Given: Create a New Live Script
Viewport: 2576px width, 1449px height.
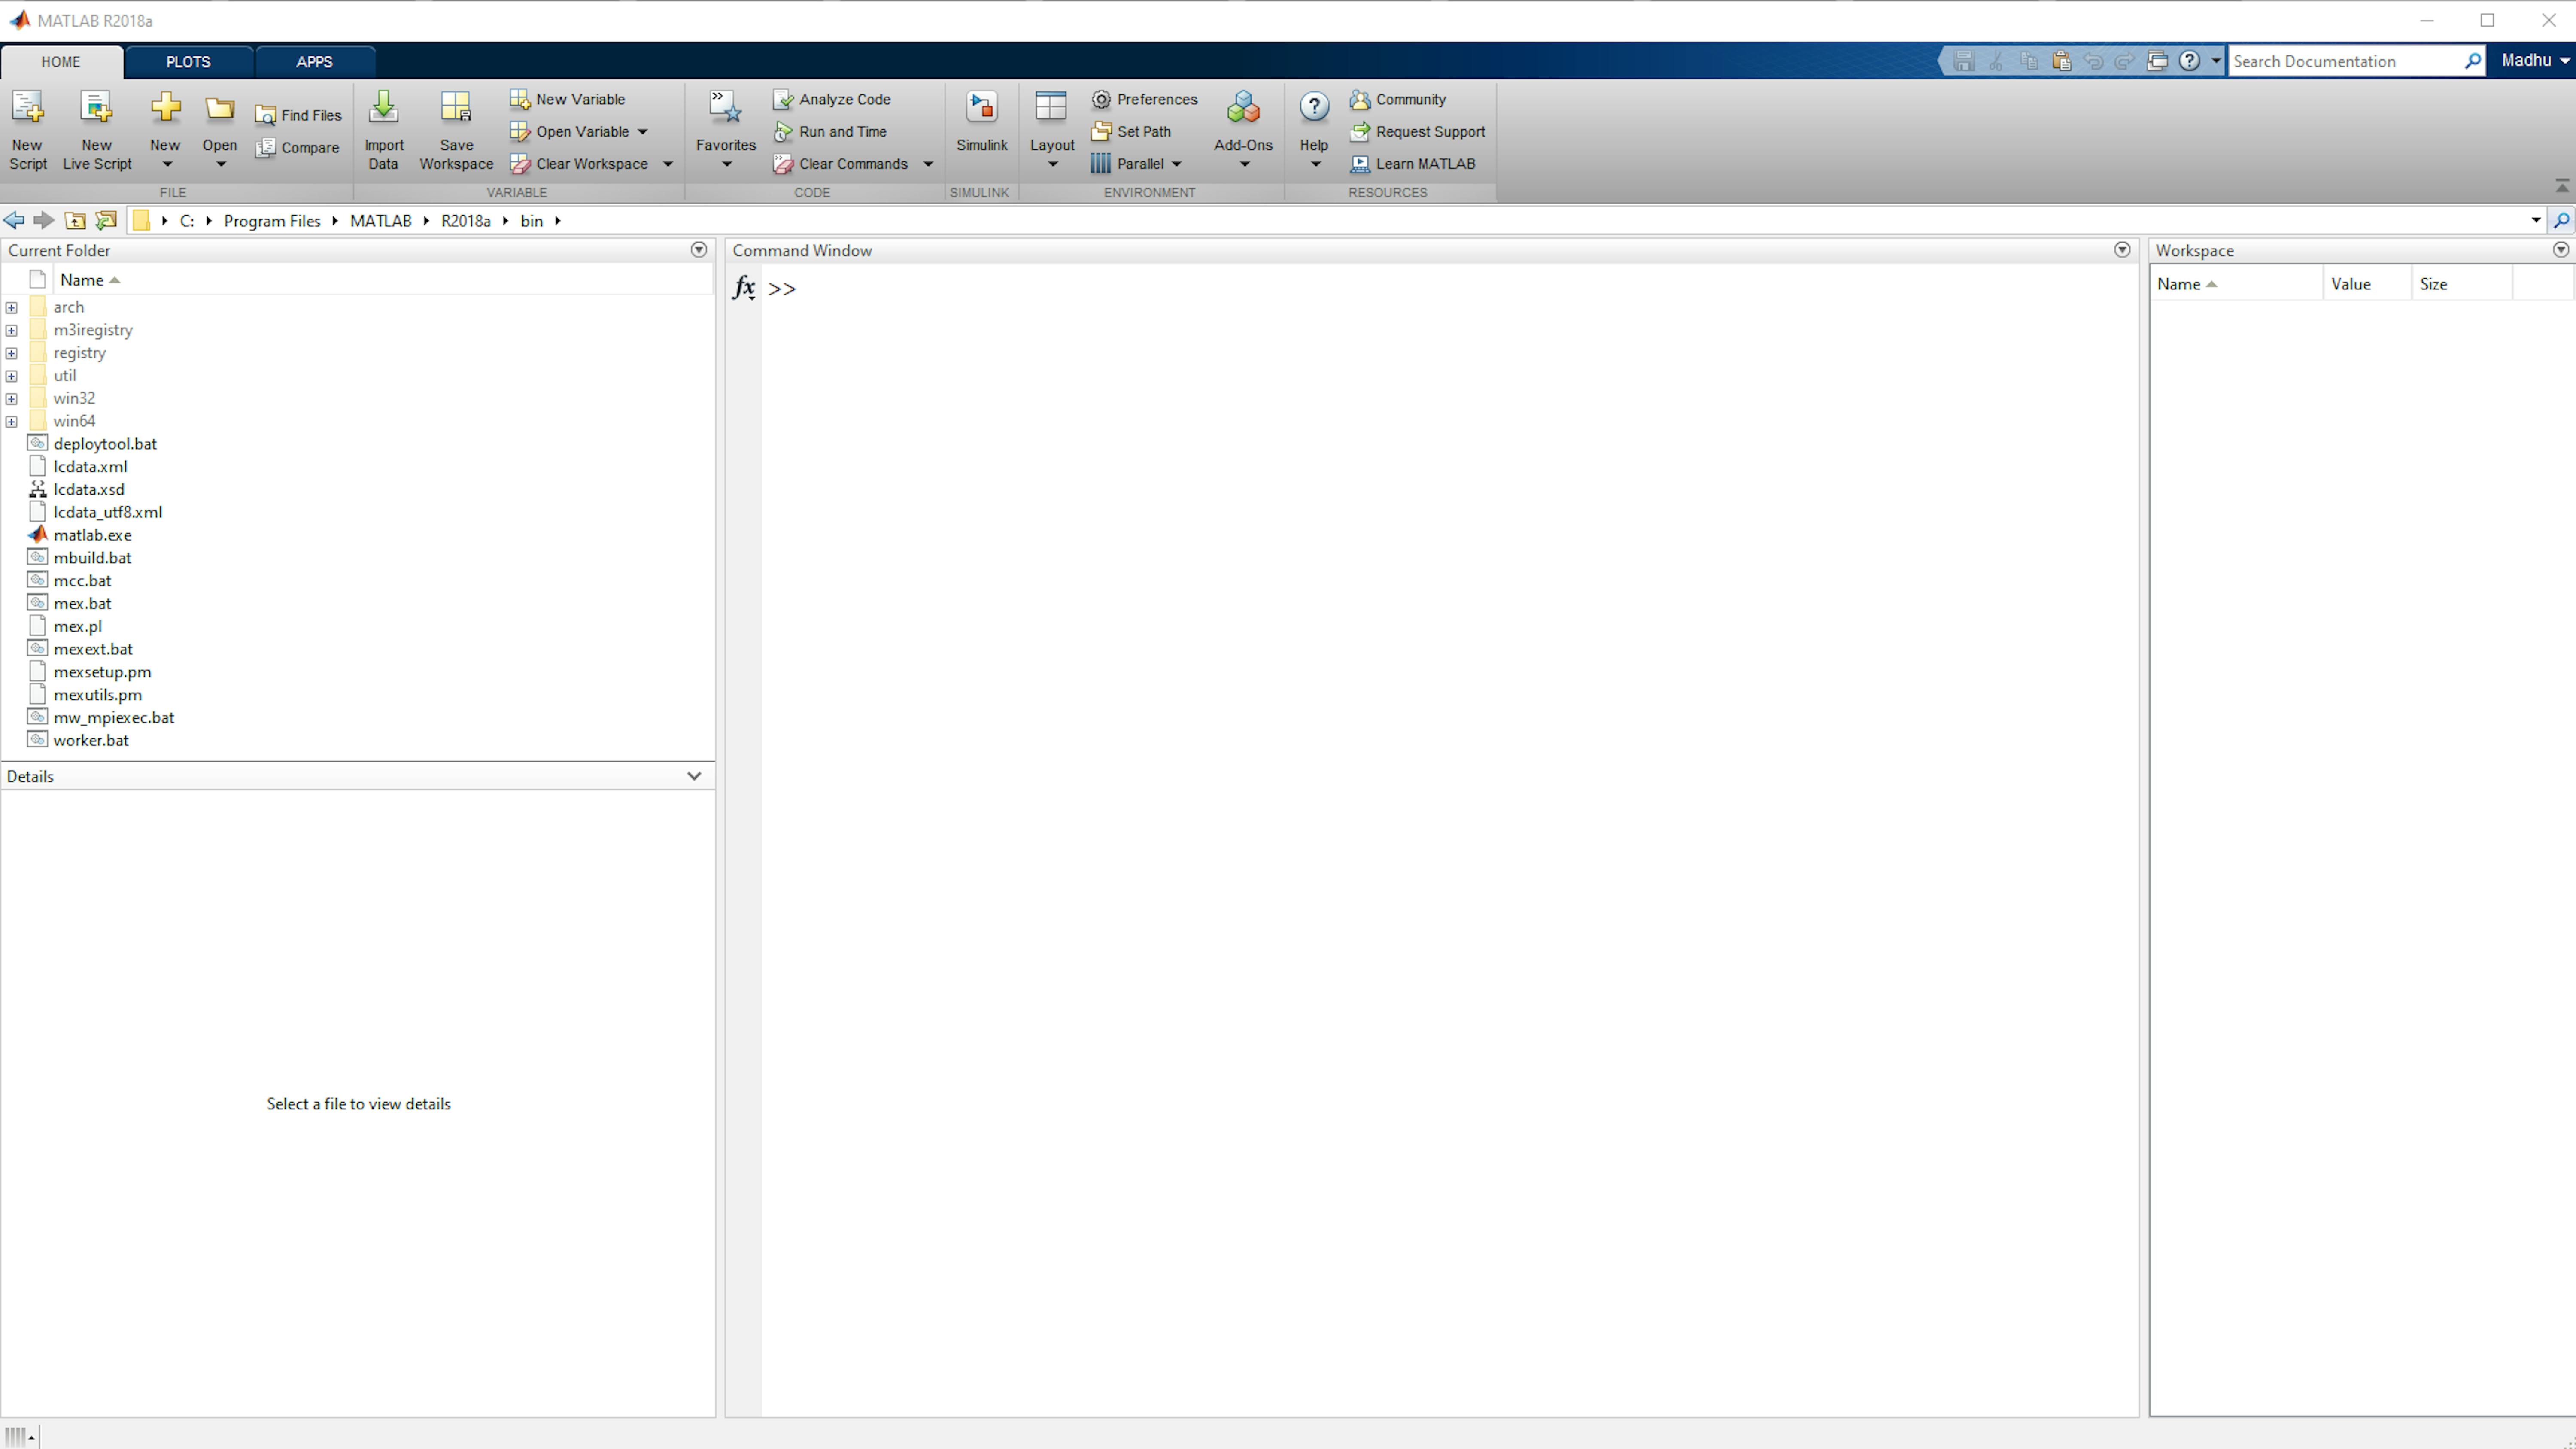Looking at the screenshot, I should click(97, 130).
